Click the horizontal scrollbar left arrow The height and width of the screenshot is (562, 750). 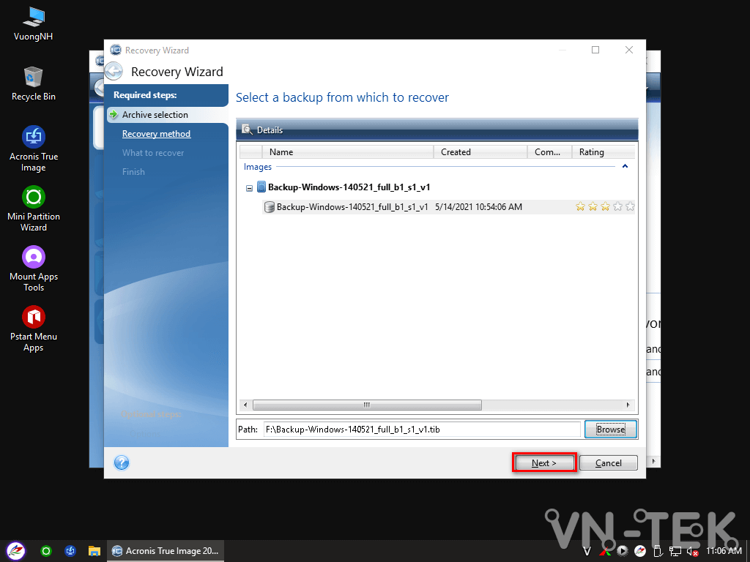[x=245, y=405]
